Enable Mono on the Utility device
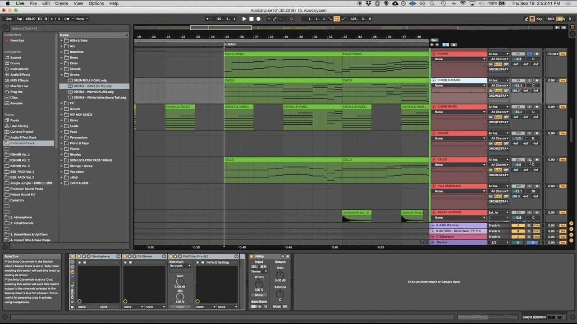Viewport: 577px width, 324px height. [x=259, y=295]
